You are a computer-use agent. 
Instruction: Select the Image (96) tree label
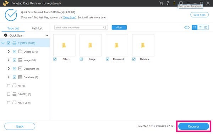[x=29, y=60]
